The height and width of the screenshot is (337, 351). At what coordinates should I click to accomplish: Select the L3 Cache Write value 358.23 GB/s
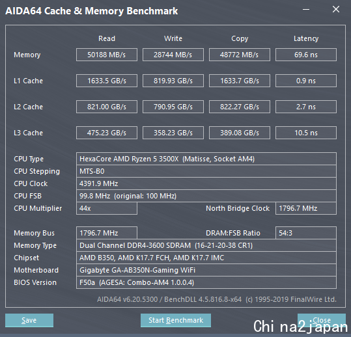(173, 133)
